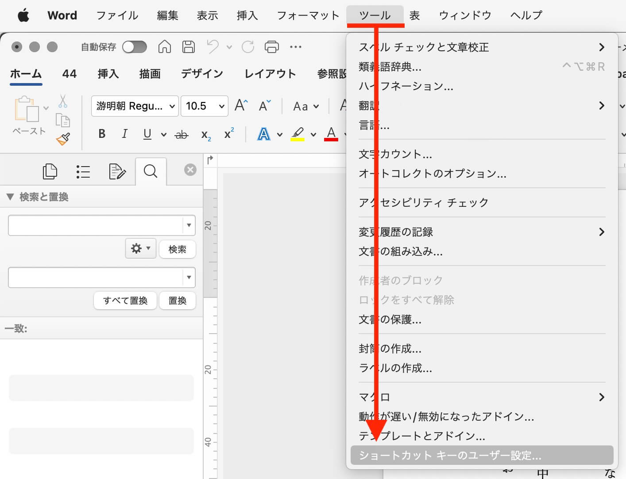Viewport: 626px width, 479px height.
Task: Apply the yellow text highlight color
Action: tap(298, 134)
